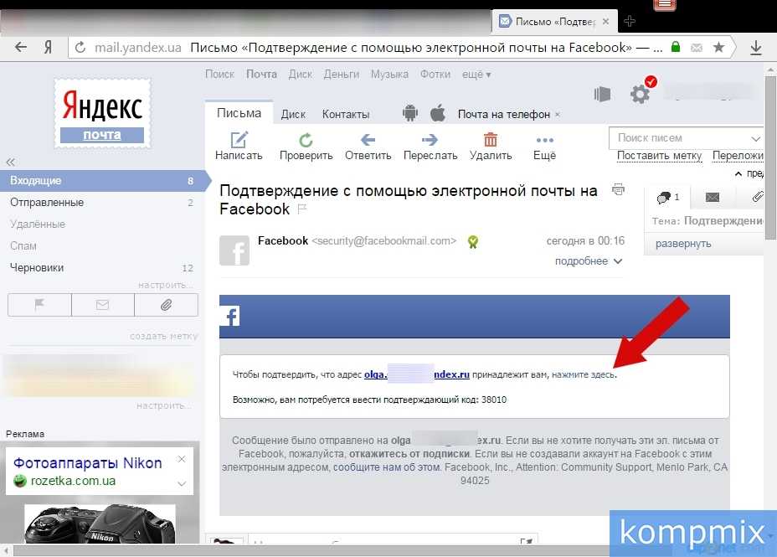Collapse the left sidebar with double chevron
The height and width of the screenshot is (557, 777).
(11, 162)
